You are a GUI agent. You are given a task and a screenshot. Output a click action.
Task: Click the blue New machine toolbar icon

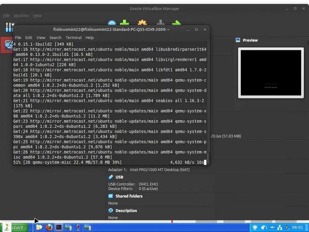[x=112, y=22]
